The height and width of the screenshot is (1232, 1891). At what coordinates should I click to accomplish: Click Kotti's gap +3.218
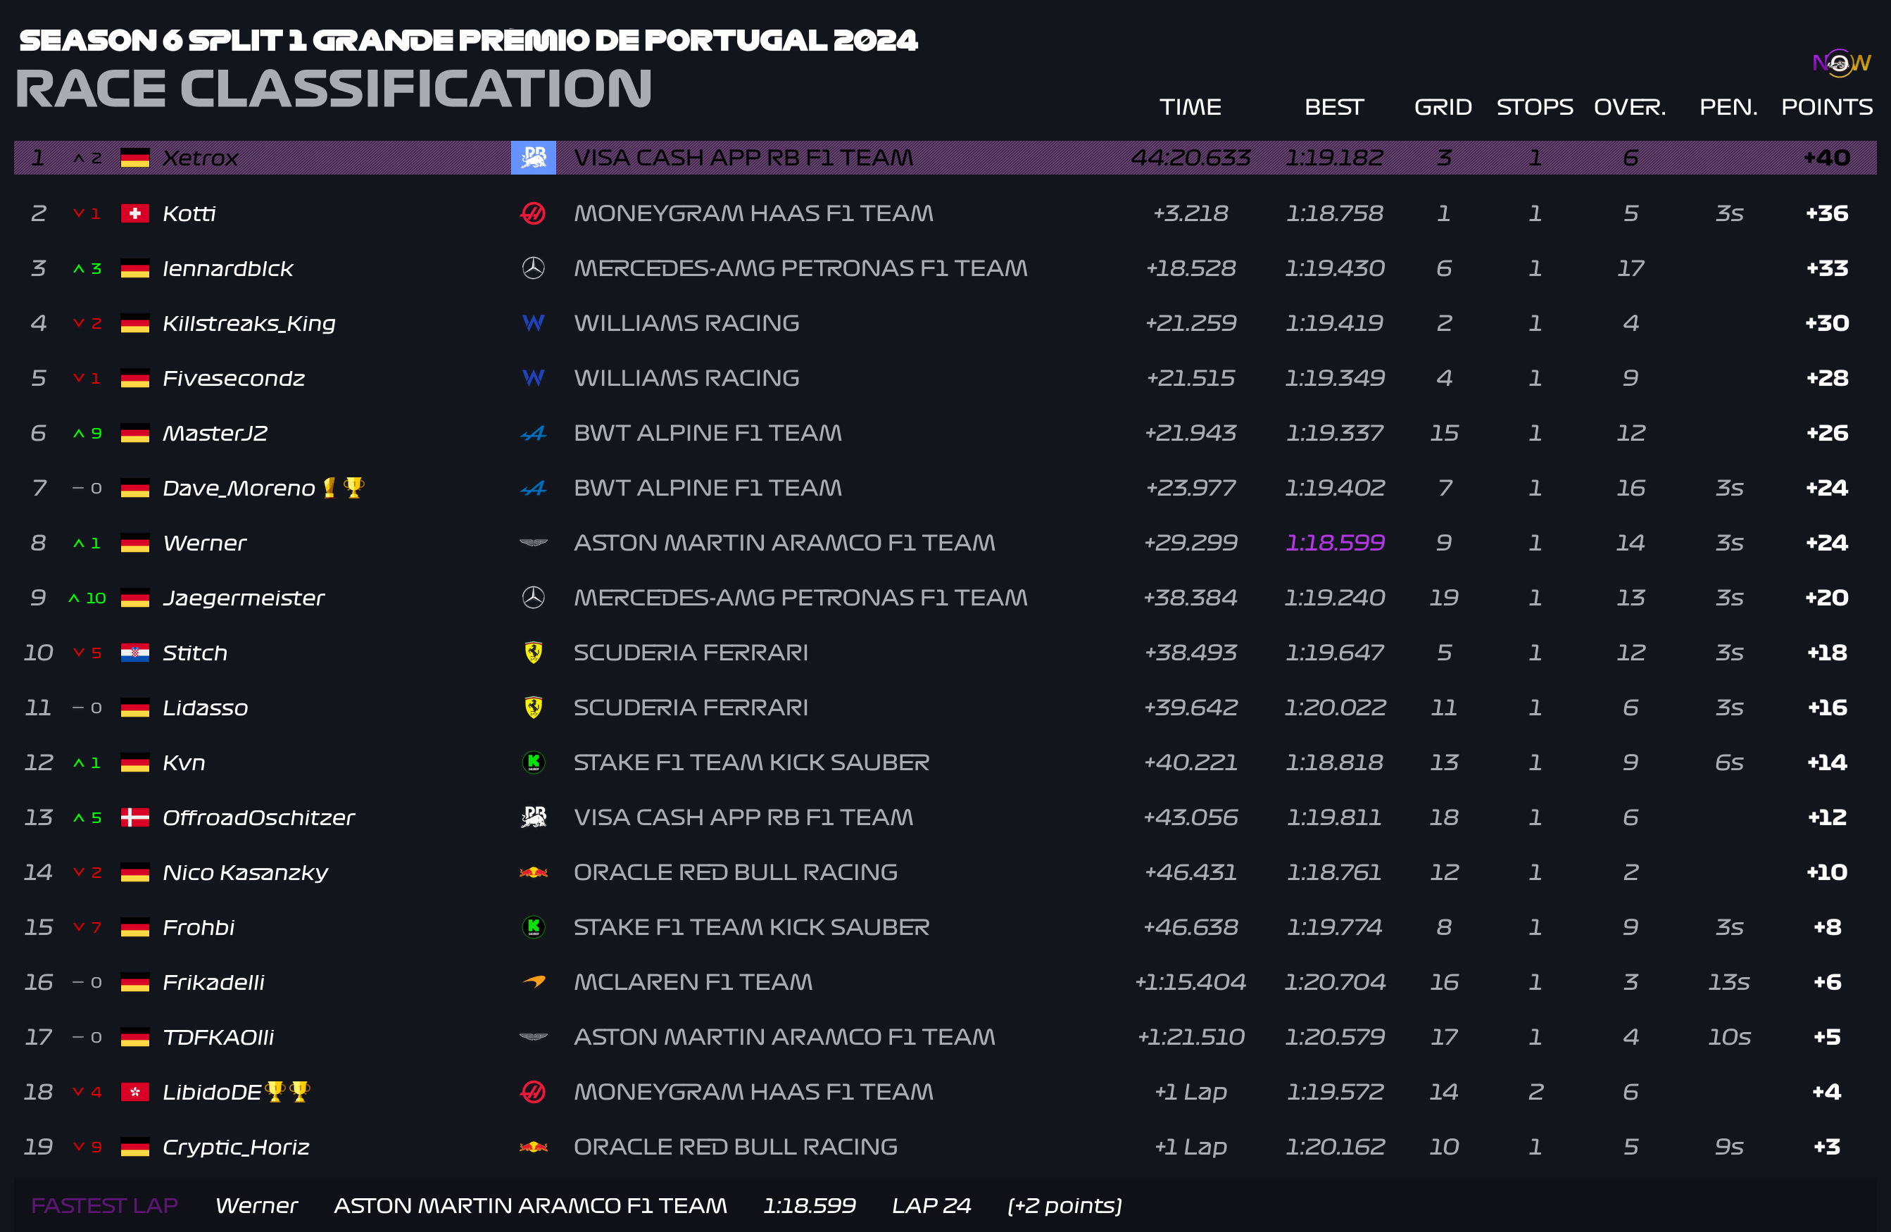point(1190,213)
